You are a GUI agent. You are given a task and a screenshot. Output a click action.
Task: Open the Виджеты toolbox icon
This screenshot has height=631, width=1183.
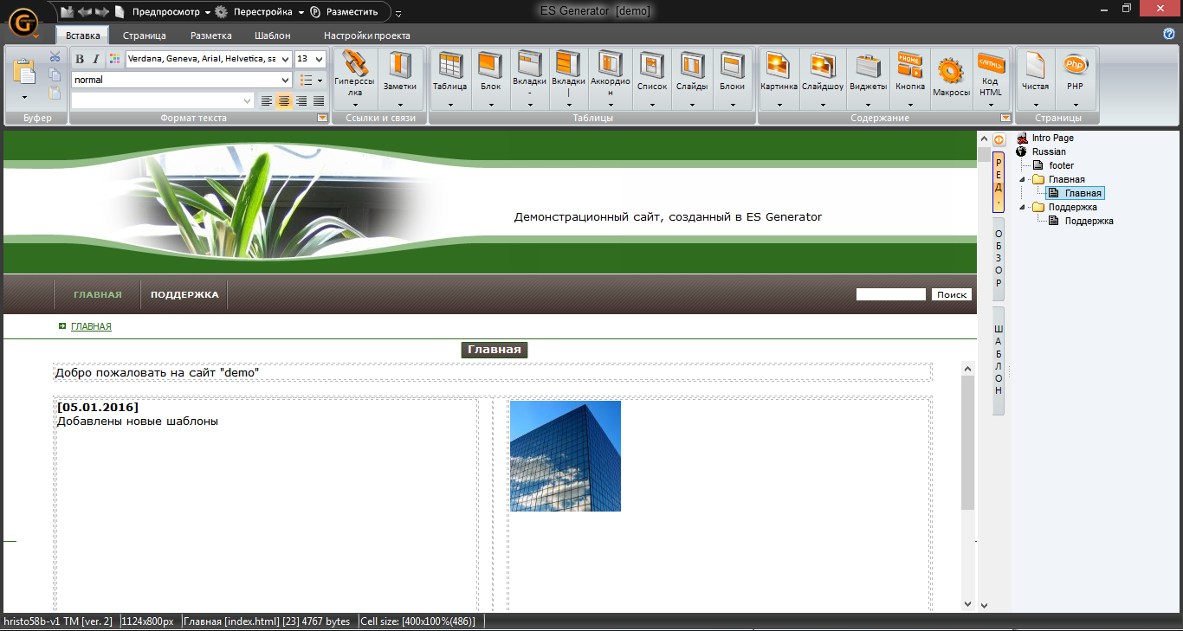click(868, 65)
